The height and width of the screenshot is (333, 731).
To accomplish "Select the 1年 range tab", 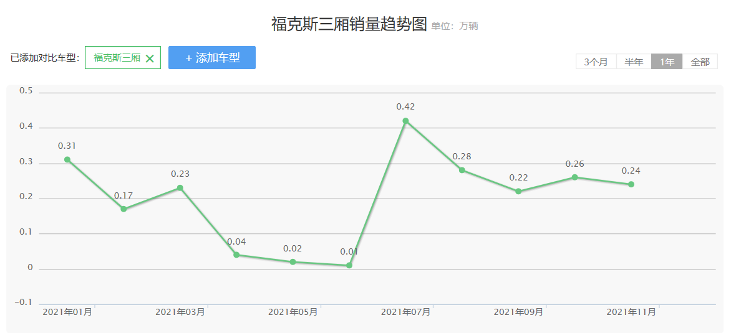I will 667,62.
